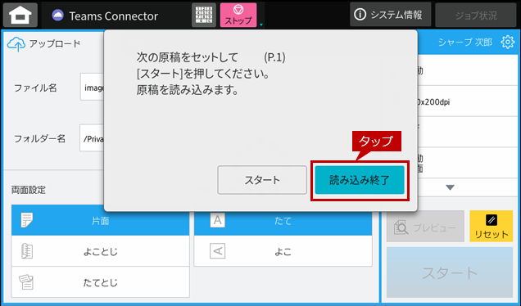521x306 pixels.
Task: Tap the yellow リセット reset button
Action: coord(491,227)
